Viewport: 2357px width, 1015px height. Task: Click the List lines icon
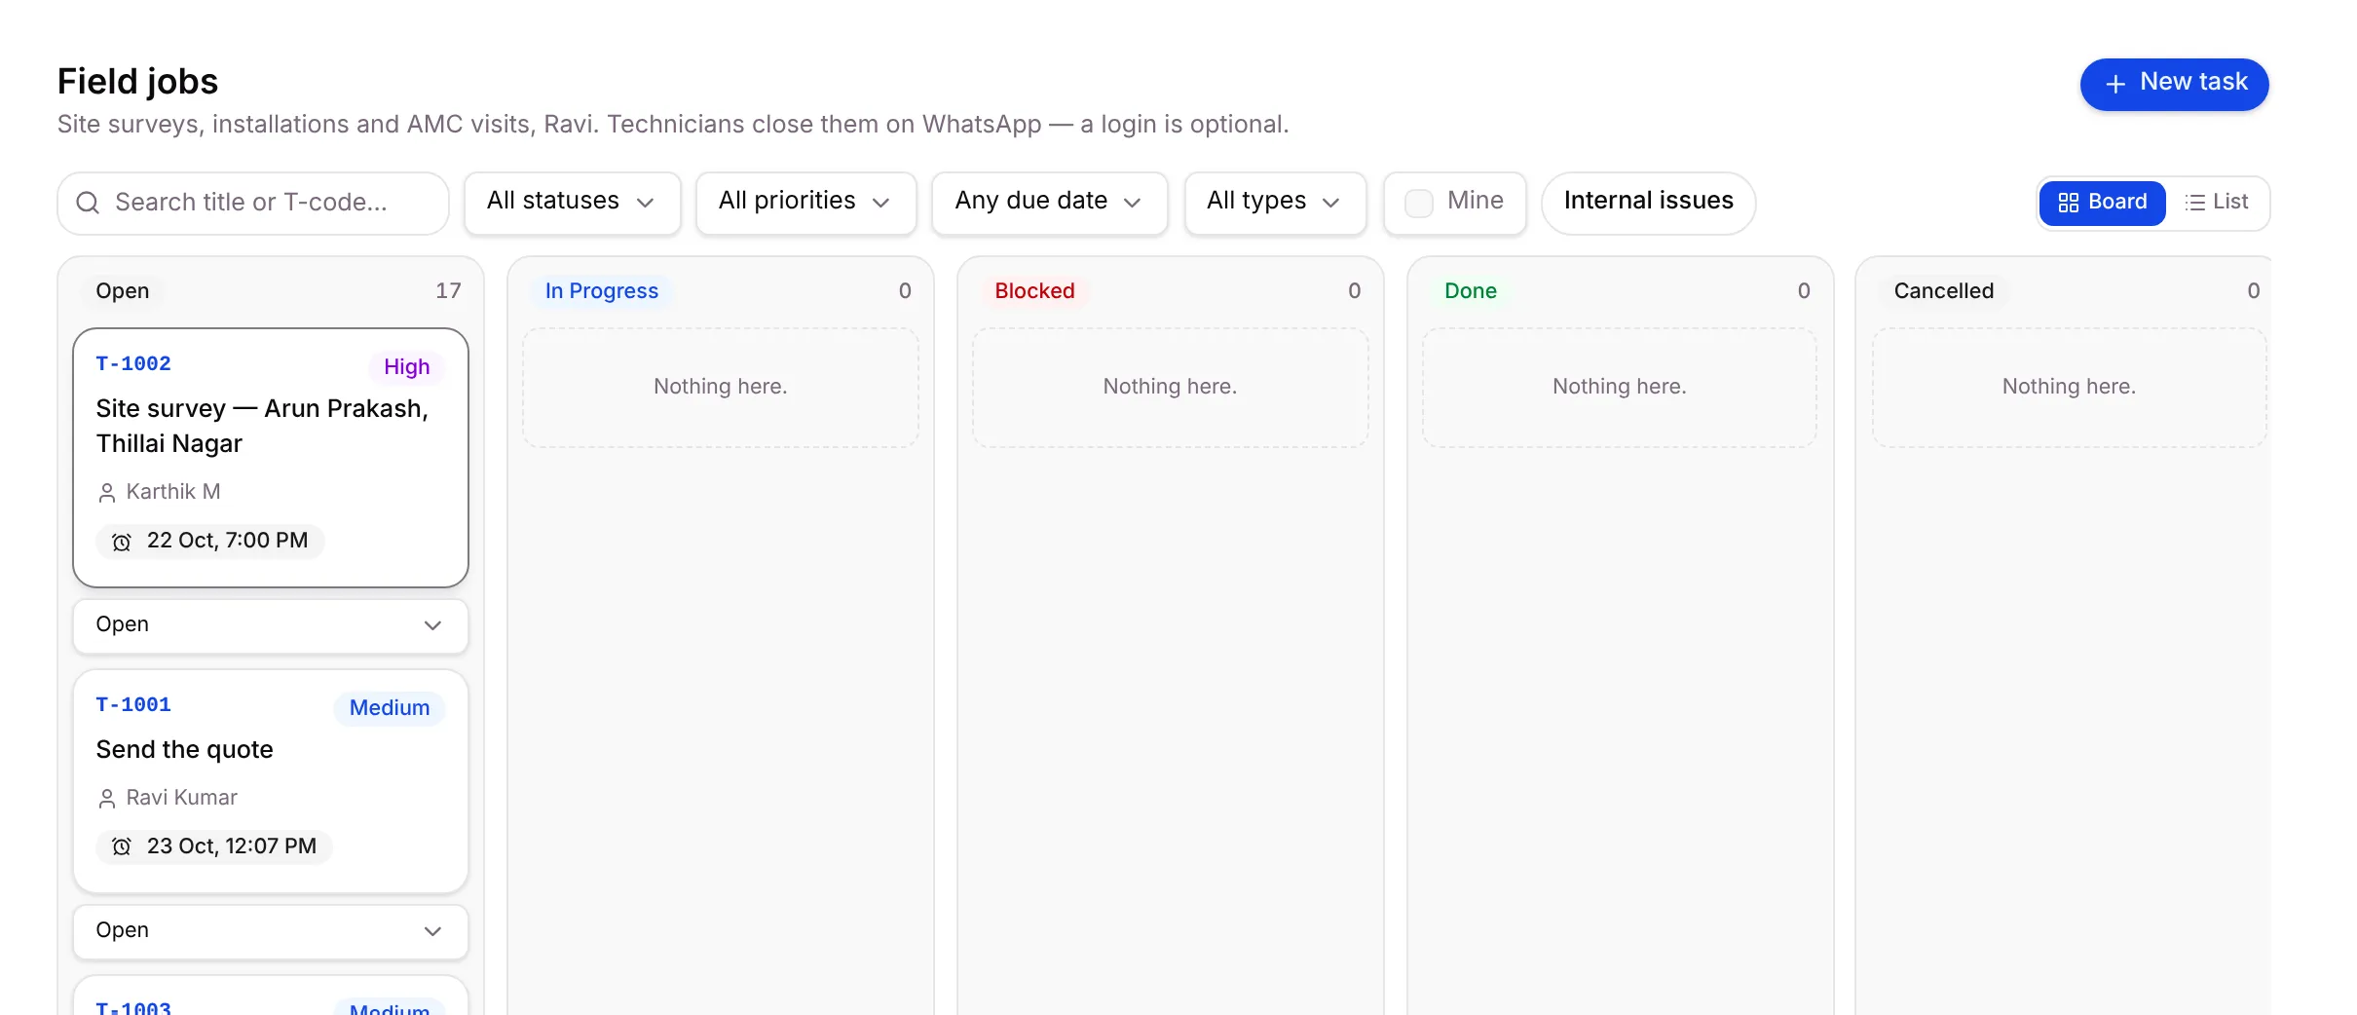click(2194, 203)
